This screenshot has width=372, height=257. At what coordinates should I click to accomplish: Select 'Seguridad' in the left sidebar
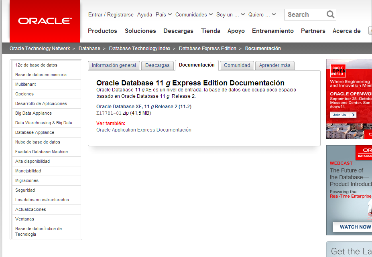pyautogui.click(x=25, y=190)
